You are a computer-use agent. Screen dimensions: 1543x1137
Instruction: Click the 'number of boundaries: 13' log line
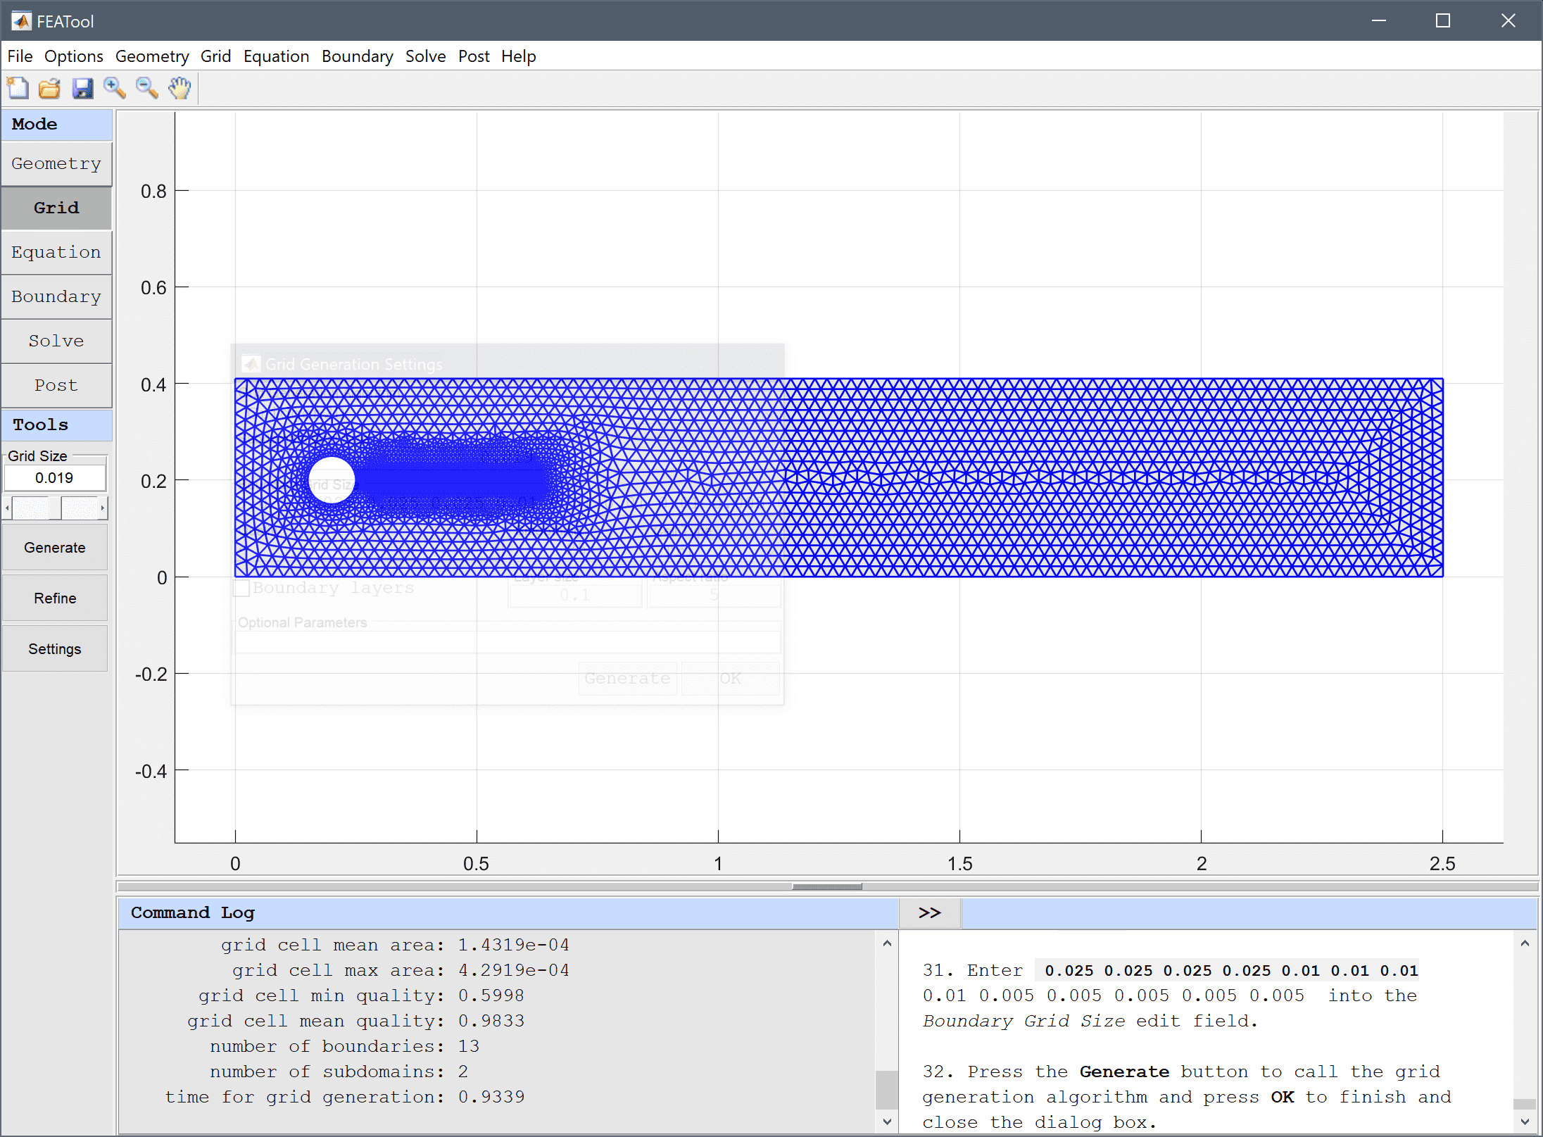(x=344, y=1047)
